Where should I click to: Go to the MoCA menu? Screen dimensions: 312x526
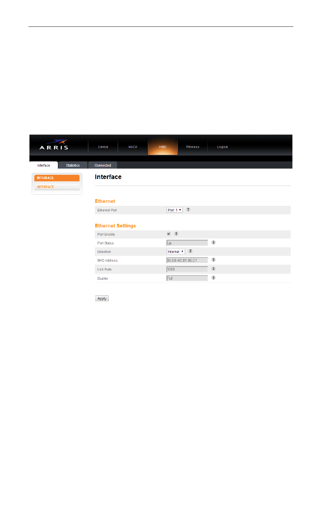click(x=133, y=147)
